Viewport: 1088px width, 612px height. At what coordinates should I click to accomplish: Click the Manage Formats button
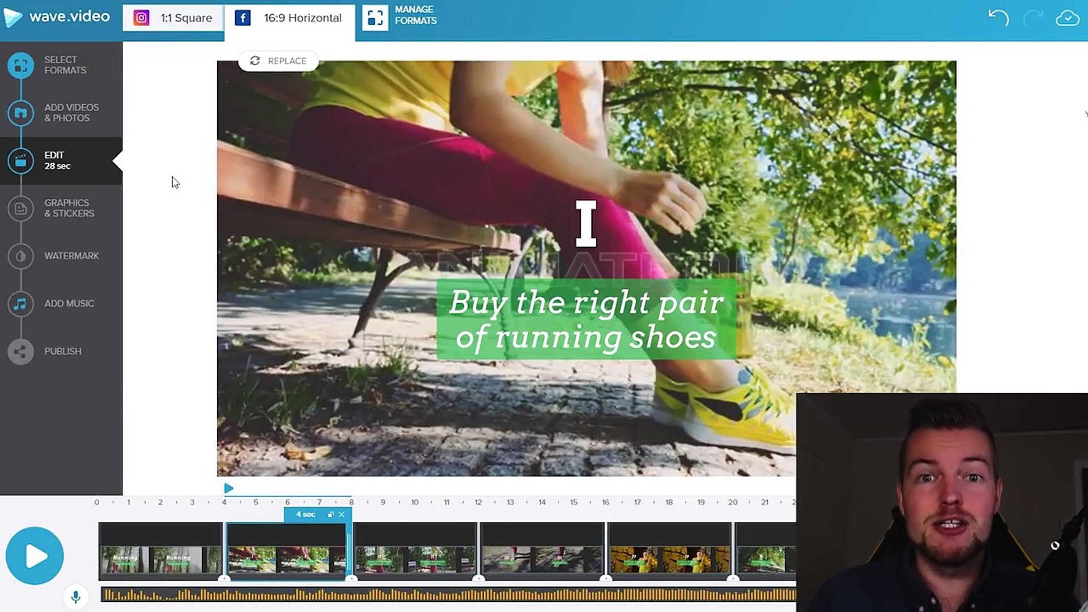click(x=400, y=16)
